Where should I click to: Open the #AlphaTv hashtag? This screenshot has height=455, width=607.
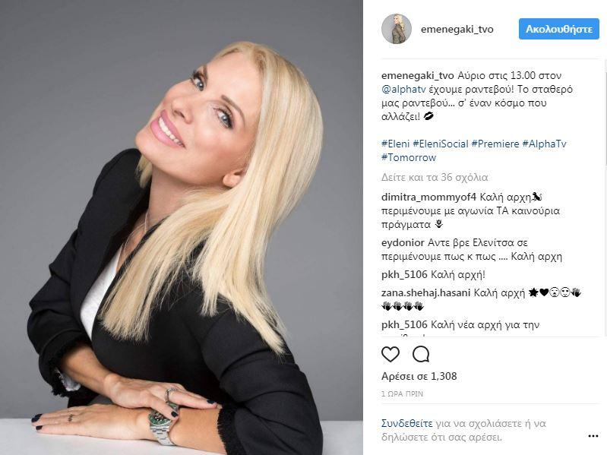click(x=544, y=144)
